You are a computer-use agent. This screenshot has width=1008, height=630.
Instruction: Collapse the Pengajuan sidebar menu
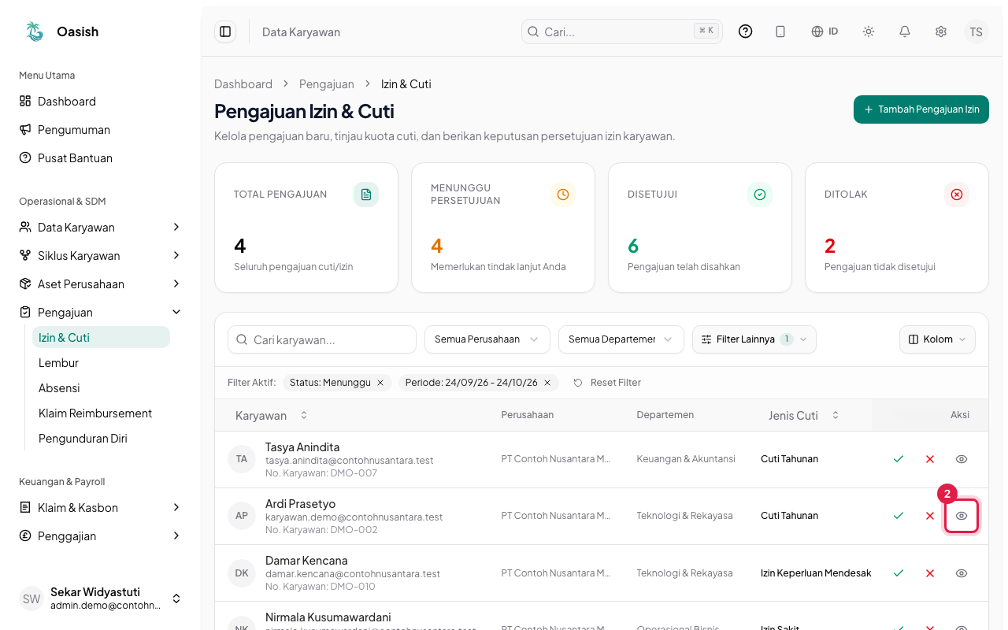pyautogui.click(x=101, y=312)
